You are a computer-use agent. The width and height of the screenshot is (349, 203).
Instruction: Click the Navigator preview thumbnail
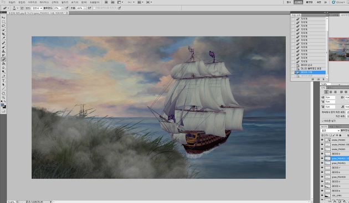(339, 49)
